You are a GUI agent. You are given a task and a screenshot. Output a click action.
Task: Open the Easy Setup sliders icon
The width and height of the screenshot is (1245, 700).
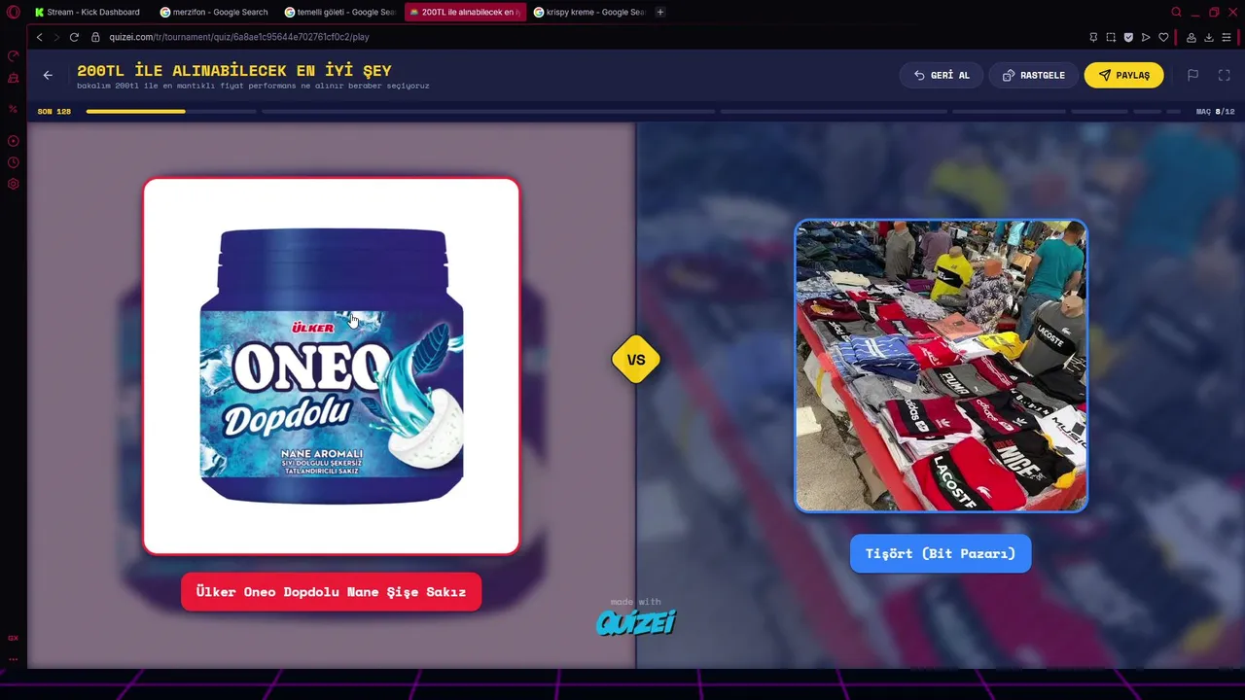pos(1227,37)
